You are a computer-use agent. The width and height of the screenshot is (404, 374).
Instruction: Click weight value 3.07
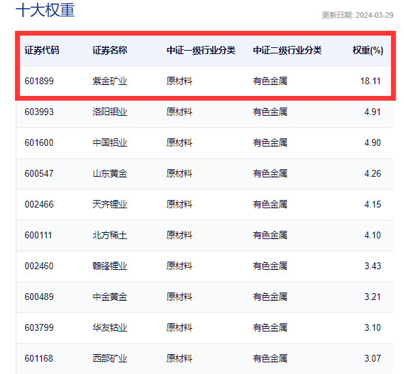pyautogui.click(x=373, y=358)
